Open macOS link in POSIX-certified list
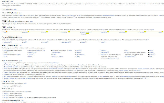The width and height of the screenshot is (164, 103). [x=83, y=32]
